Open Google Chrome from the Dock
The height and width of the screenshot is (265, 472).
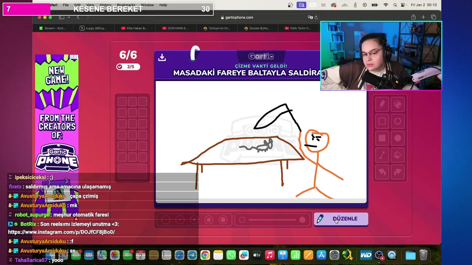pyautogui.click(x=205, y=255)
